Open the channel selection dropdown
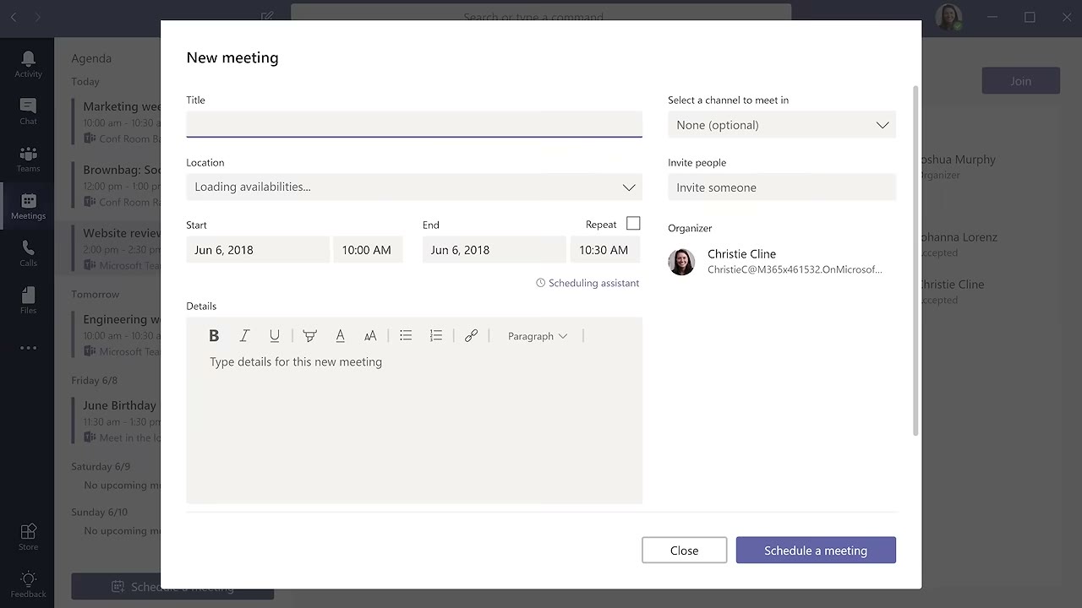 pyautogui.click(x=782, y=125)
